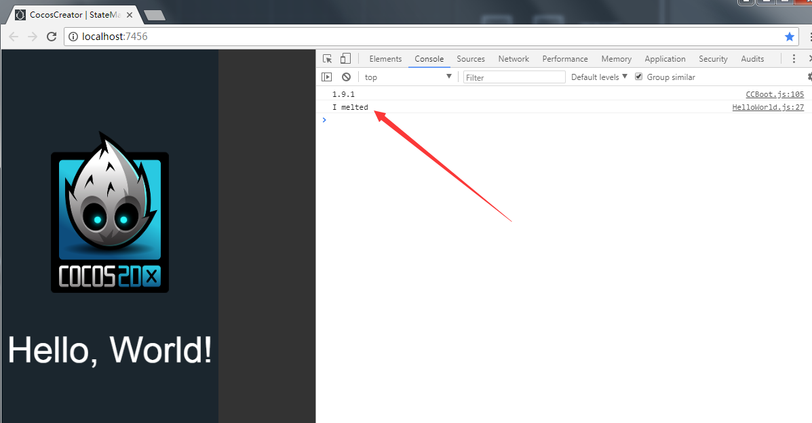Open the Memory panel
The width and height of the screenshot is (812, 423).
616,59
